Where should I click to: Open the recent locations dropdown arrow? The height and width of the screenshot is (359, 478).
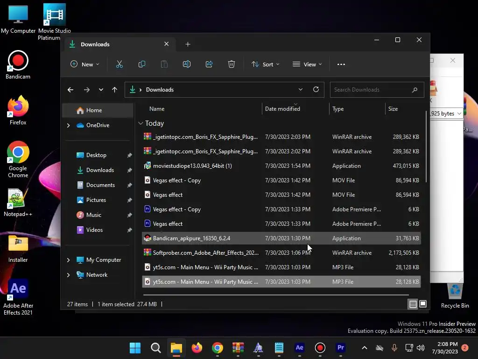[x=101, y=90]
